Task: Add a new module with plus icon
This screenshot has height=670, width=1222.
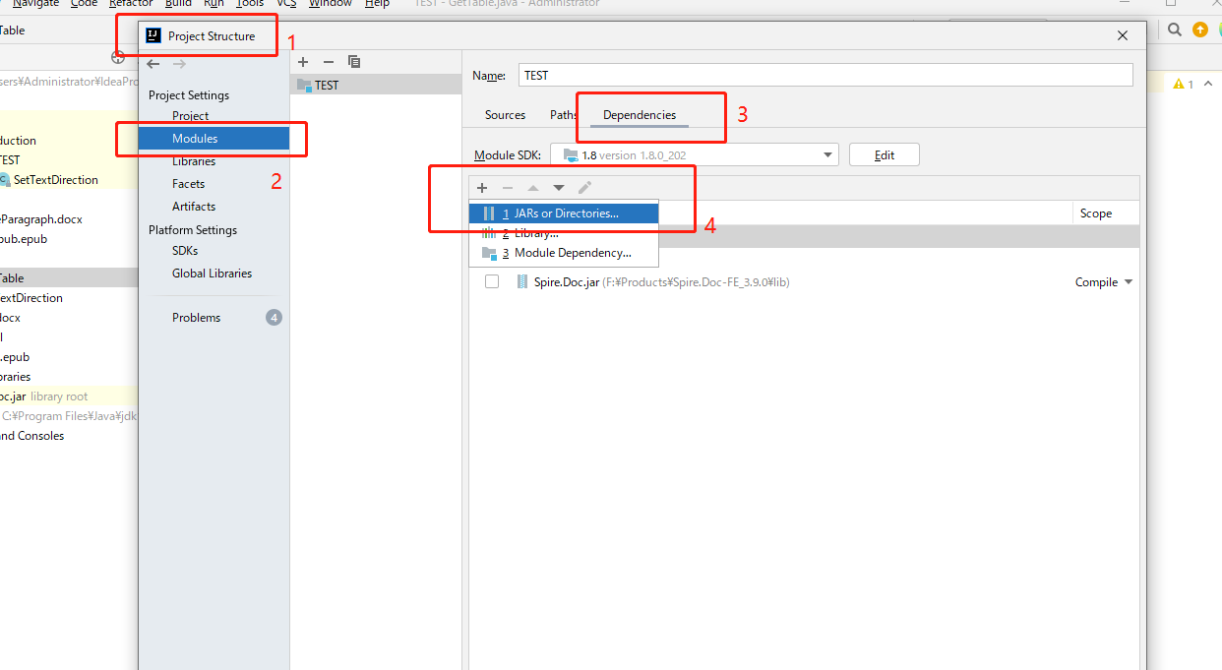Action: [x=303, y=62]
